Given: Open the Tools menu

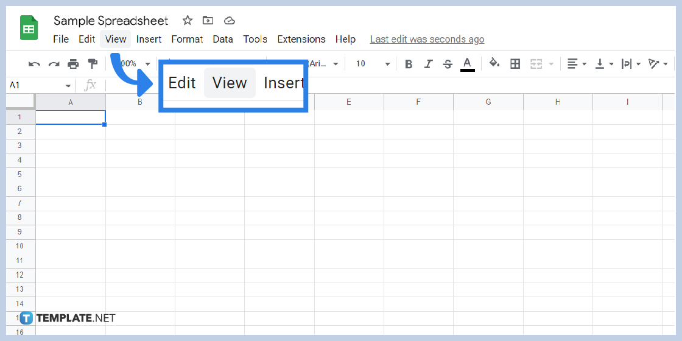Looking at the screenshot, I should coord(255,39).
